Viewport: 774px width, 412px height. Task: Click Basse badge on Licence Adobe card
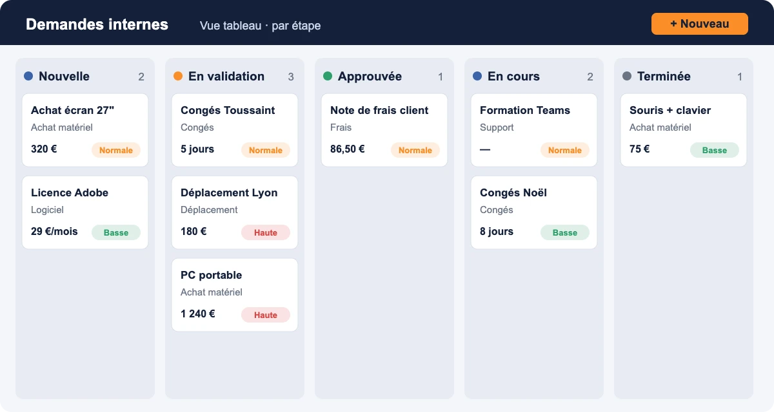116,232
